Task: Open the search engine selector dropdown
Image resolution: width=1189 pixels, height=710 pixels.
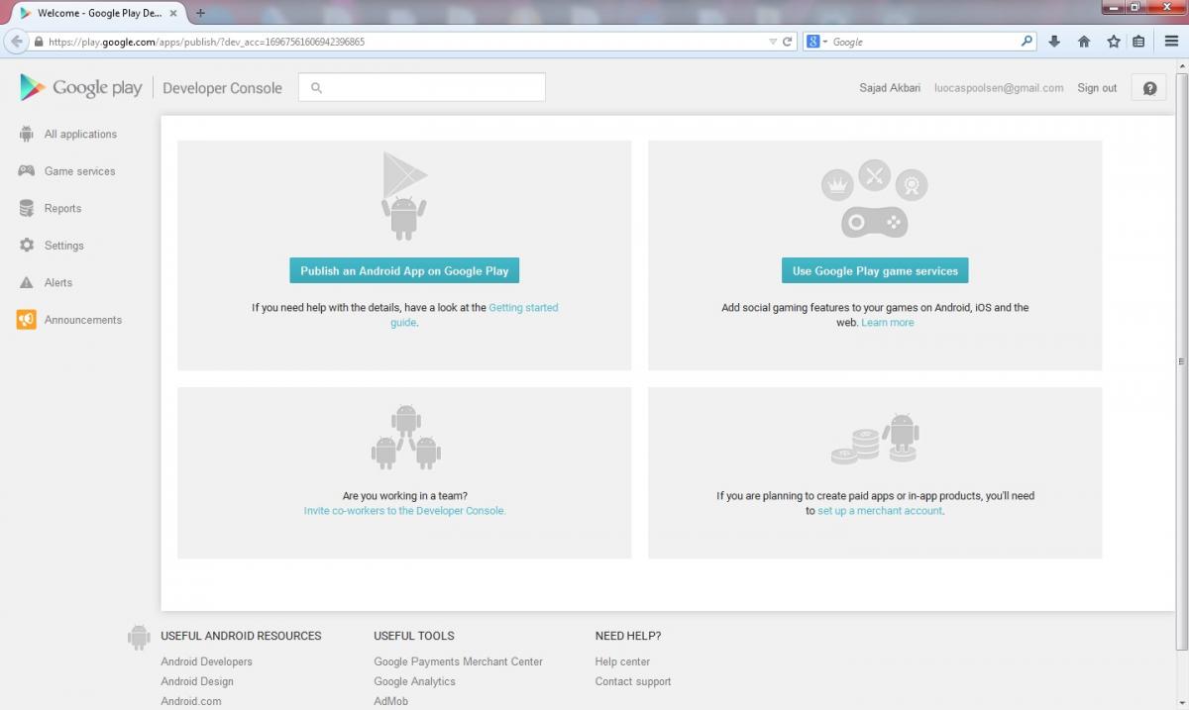Action: click(x=816, y=42)
